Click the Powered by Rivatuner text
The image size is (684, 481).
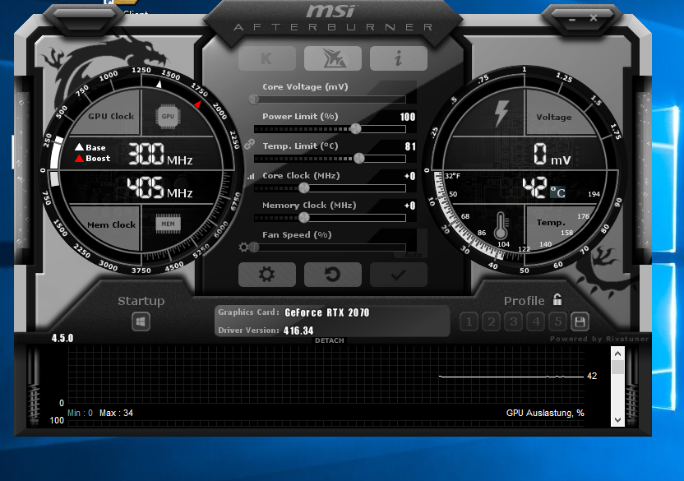[x=599, y=339]
